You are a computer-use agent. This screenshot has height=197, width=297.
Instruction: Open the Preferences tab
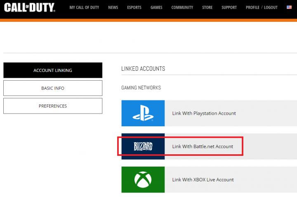[53, 106]
